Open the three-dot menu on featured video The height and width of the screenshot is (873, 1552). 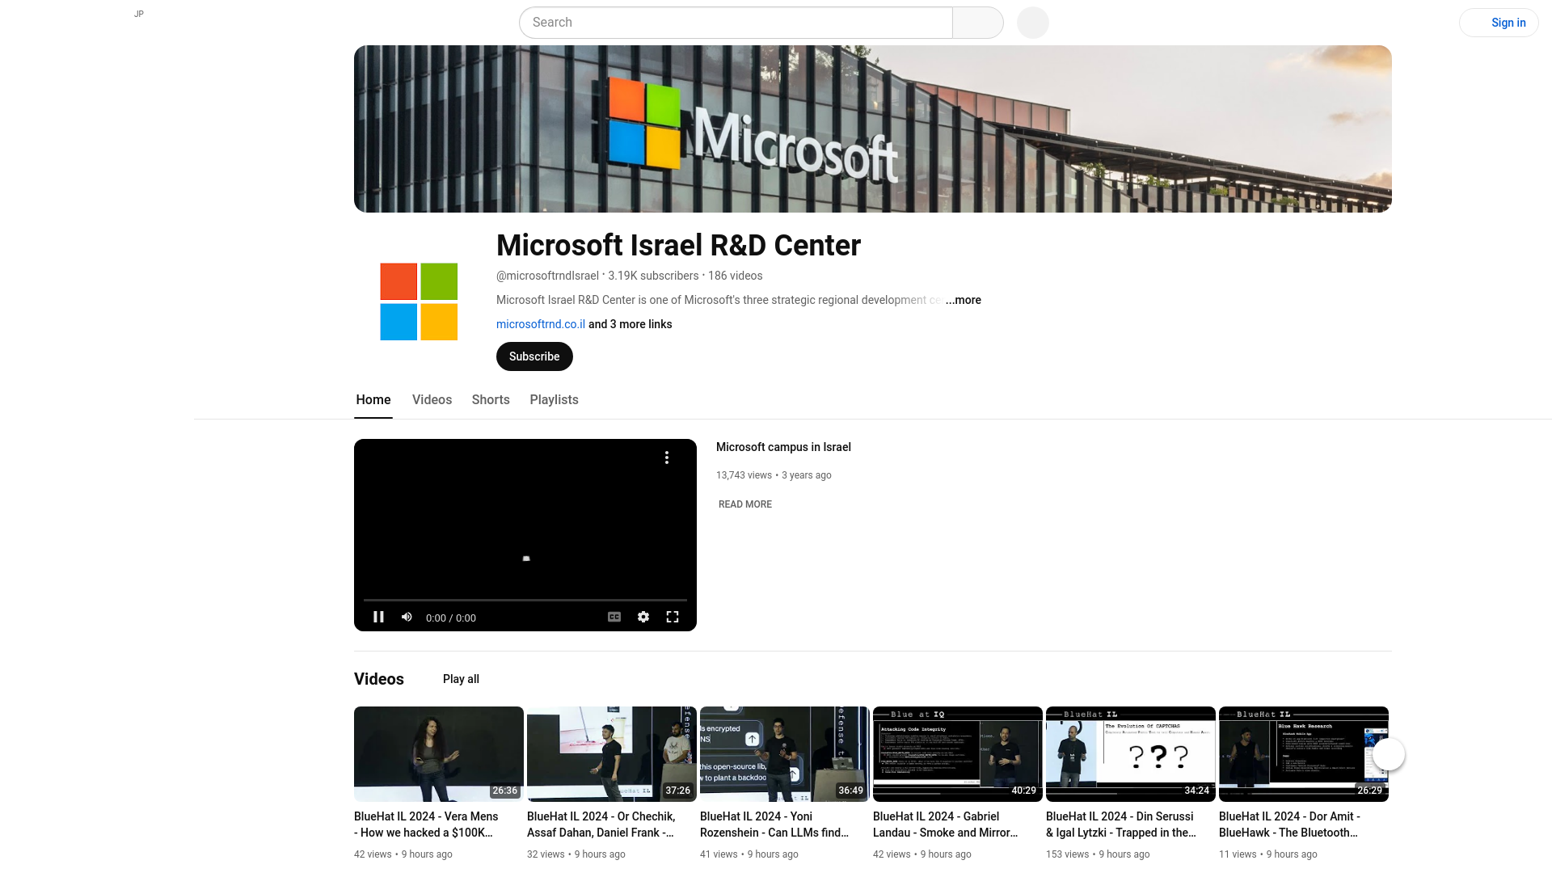coord(667,458)
